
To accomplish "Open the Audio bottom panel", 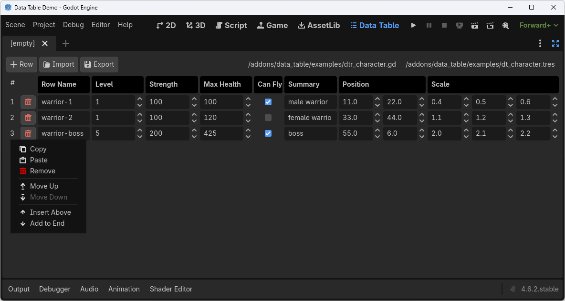I will pyautogui.click(x=89, y=289).
